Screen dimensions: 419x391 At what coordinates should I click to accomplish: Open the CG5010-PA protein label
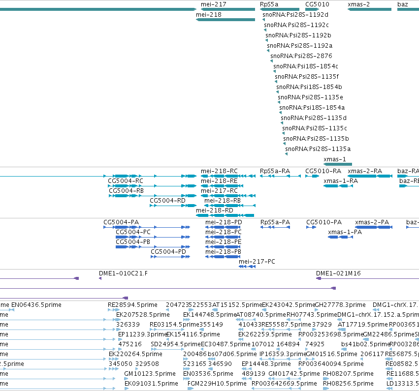click(324, 222)
